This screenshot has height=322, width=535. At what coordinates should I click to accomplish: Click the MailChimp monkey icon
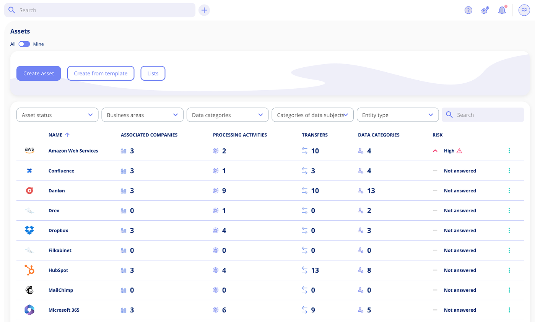pyautogui.click(x=29, y=290)
